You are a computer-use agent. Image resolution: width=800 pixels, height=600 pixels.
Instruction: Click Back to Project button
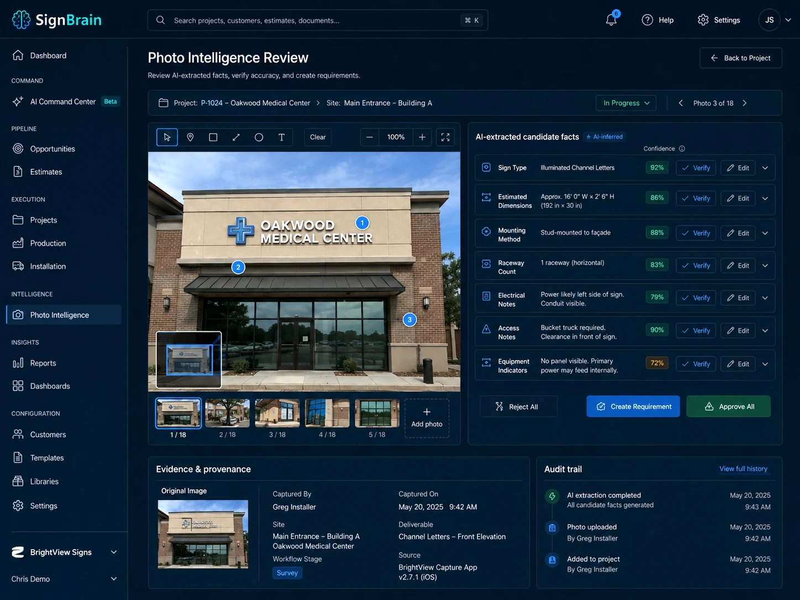[741, 58]
